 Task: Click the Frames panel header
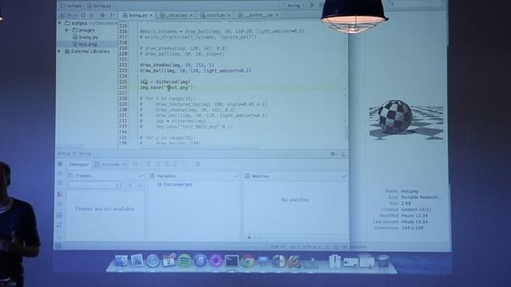click(x=105, y=175)
